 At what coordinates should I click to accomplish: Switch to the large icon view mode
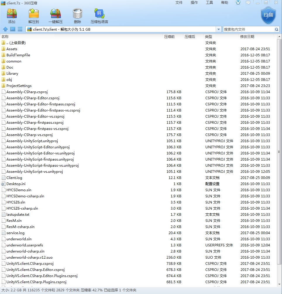click(x=13, y=29)
